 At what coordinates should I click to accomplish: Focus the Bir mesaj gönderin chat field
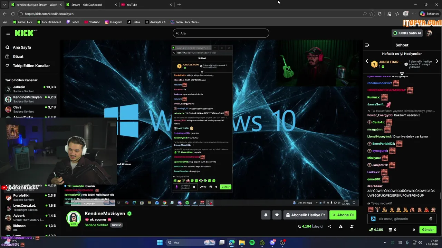click(402, 219)
